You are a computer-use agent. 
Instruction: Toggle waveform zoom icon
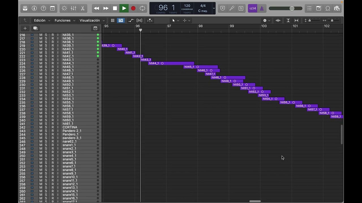point(278,20)
